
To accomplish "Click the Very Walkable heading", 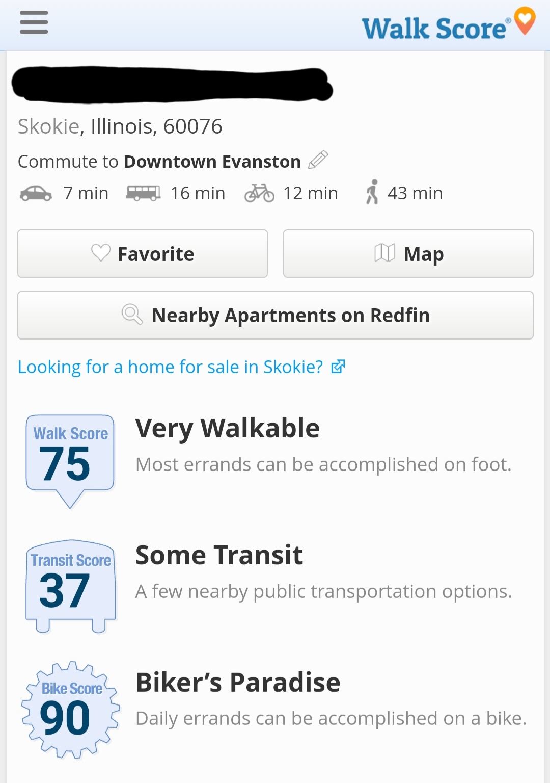I will pyautogui.click(x=227, y=428).
